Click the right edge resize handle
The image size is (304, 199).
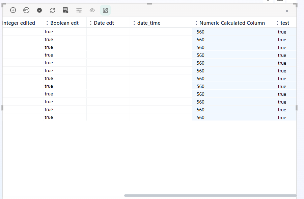click(297, 108)
